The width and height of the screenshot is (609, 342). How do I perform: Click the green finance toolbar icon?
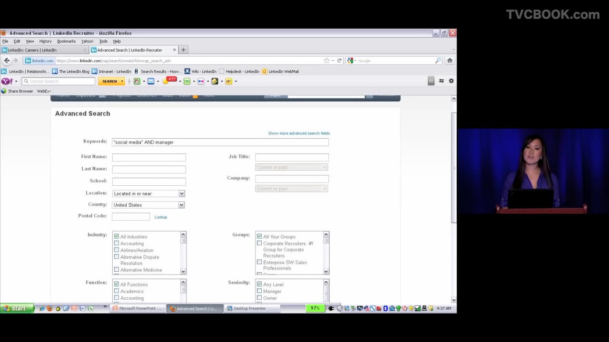coord(187,81)
